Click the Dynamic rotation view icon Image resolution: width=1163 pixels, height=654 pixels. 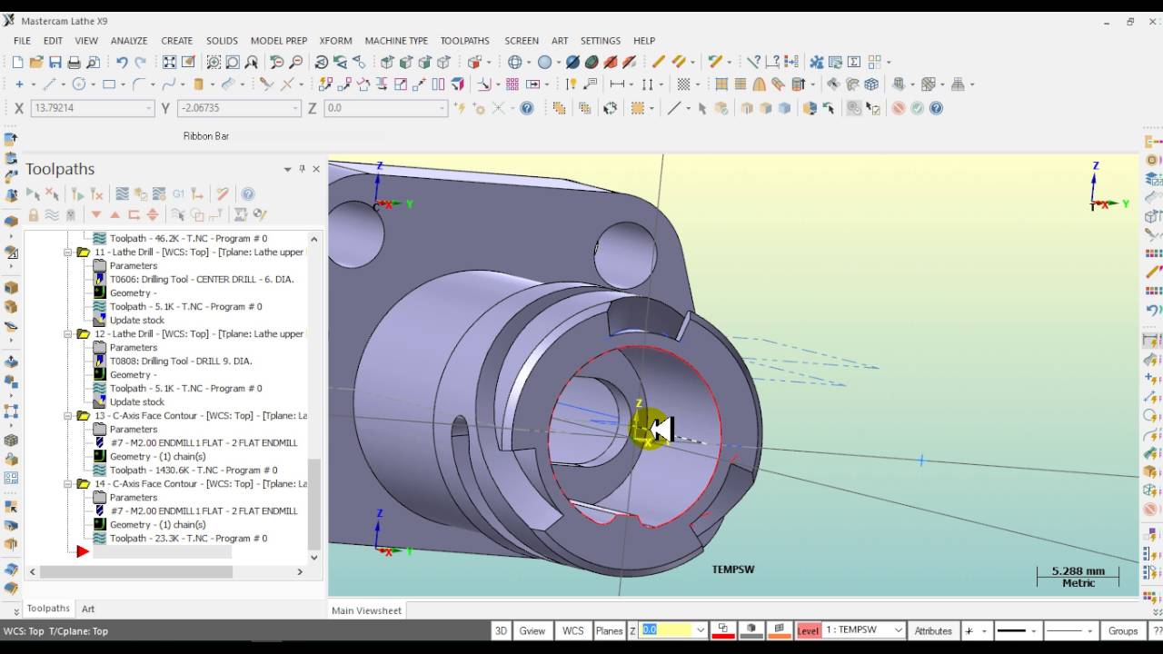pyautogui.click(x=322, y=63)
